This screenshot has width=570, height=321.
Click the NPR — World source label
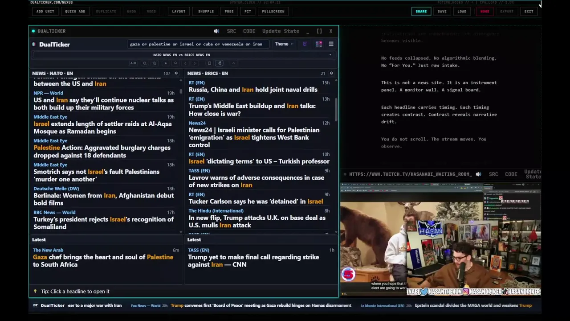click(x=48, y=93)
